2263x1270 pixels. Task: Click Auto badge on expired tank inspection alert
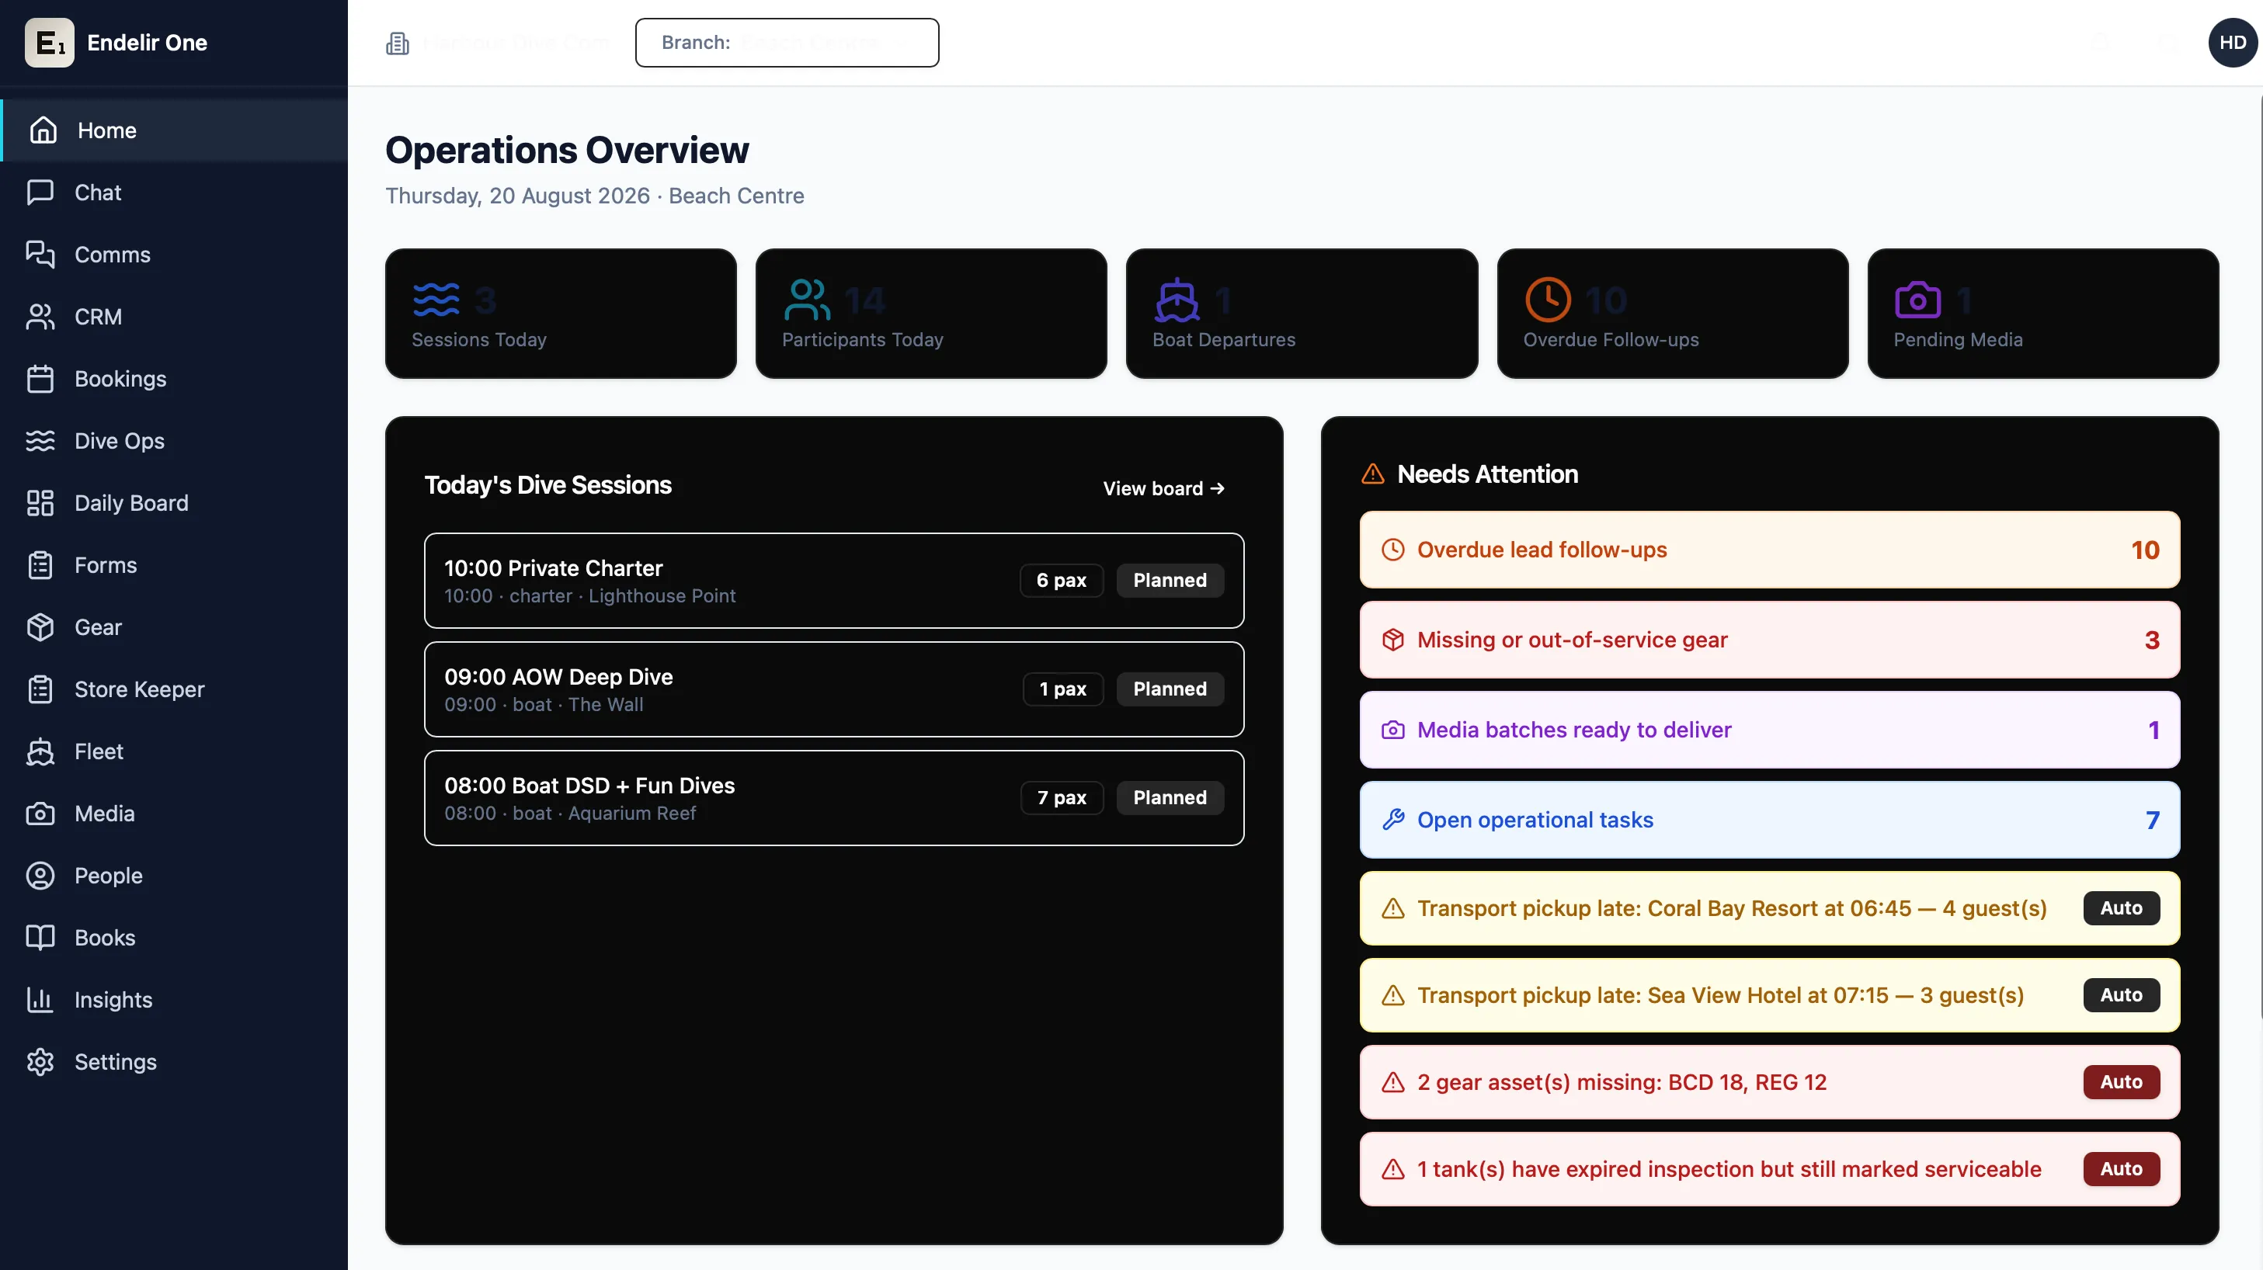(2121, 1169)
